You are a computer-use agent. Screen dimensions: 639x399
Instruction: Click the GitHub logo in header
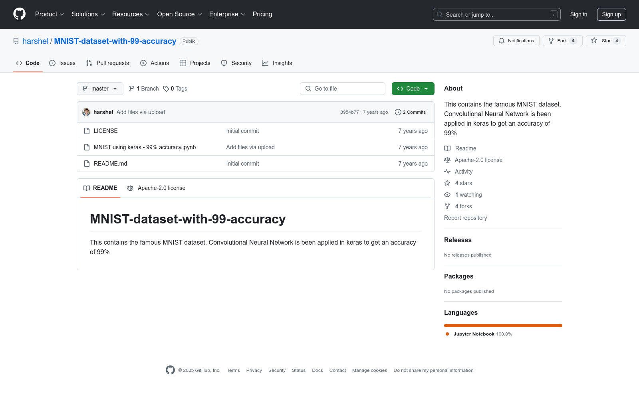point(19,14)
